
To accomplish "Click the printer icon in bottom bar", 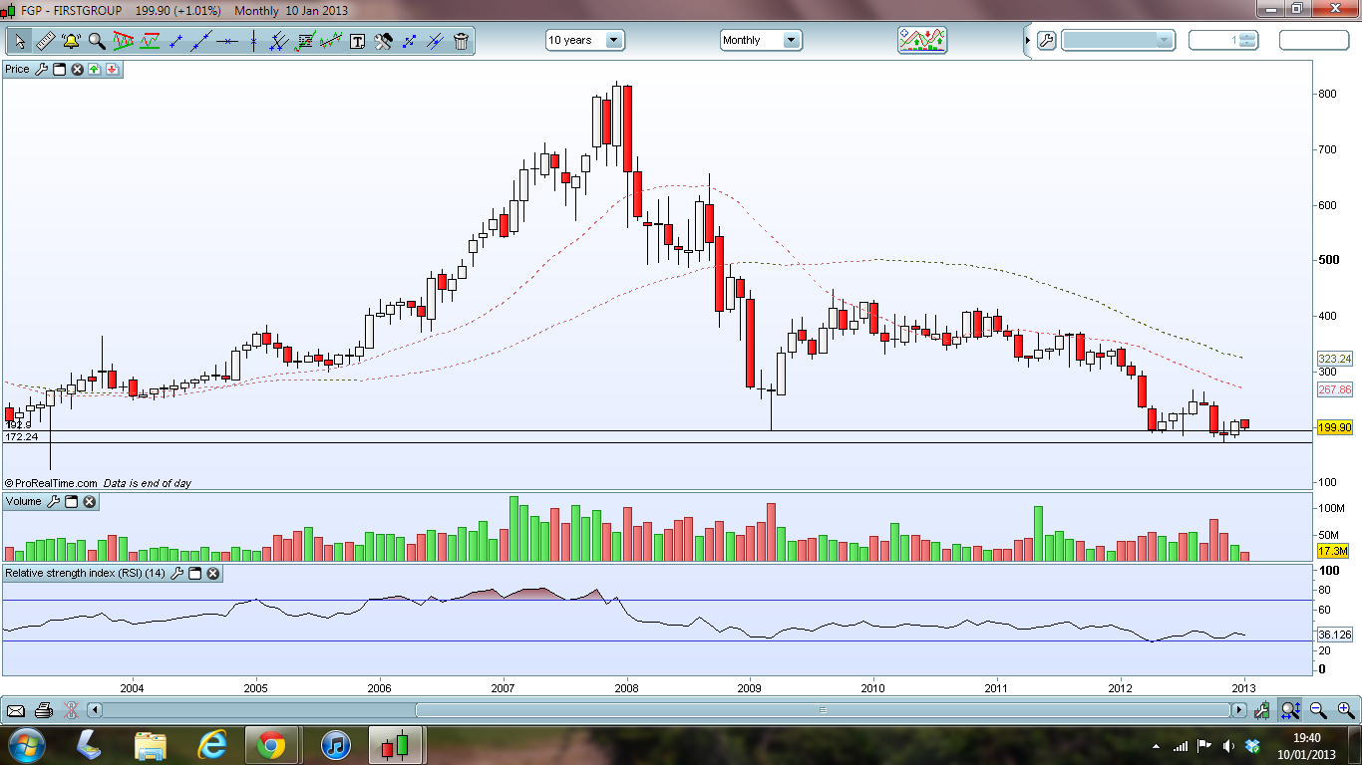I will tap(43, 711).
